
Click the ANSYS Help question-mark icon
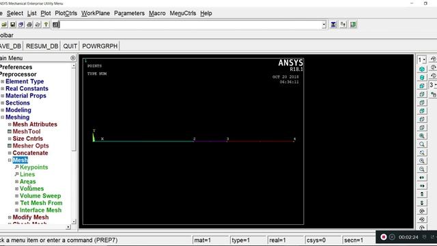pos(46,25)
